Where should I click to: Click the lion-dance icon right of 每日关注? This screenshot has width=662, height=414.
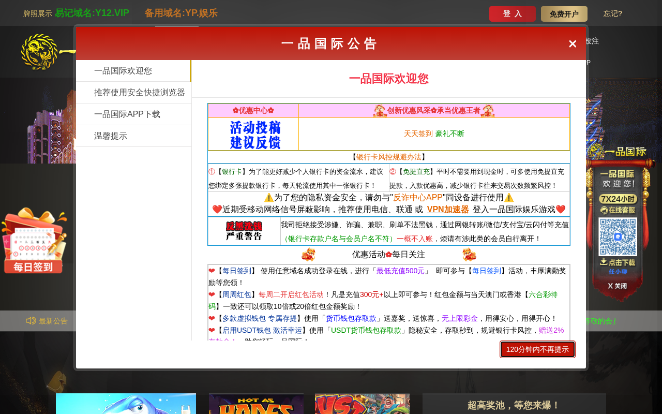tap(470, 255)
